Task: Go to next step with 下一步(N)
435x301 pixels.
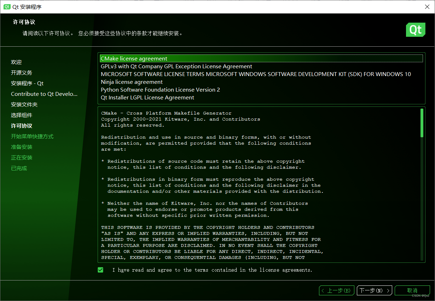Action: [x=374, y=291]
